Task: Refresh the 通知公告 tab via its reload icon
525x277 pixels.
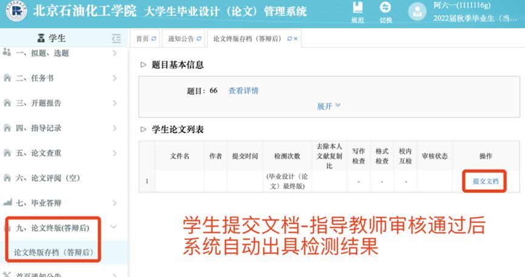Action: click(198, 39)
